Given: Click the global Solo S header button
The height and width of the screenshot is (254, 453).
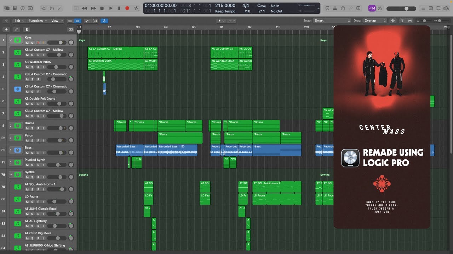Looking at the screenshot, I should coord(27,30).
